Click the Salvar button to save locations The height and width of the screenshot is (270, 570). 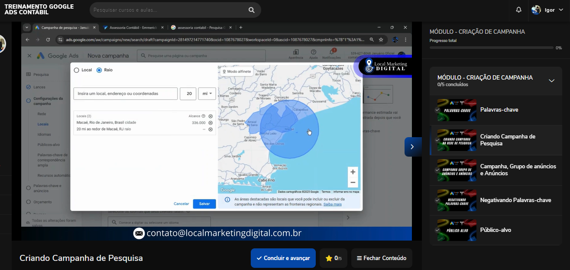[x=204, y=203]
